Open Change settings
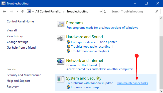Image resolution: width=163 pixels, height=93 pixels. [x=17, y=42]
